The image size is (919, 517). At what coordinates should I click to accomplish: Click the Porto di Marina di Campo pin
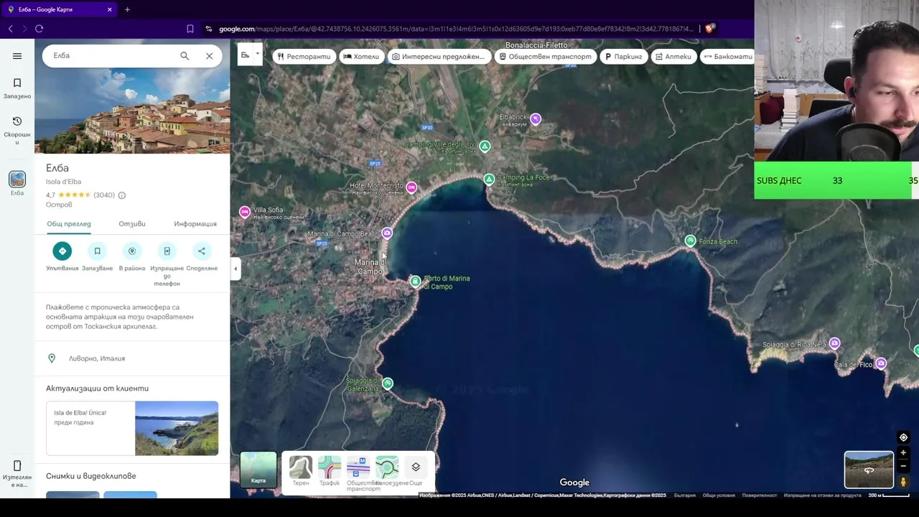(415, 281)
